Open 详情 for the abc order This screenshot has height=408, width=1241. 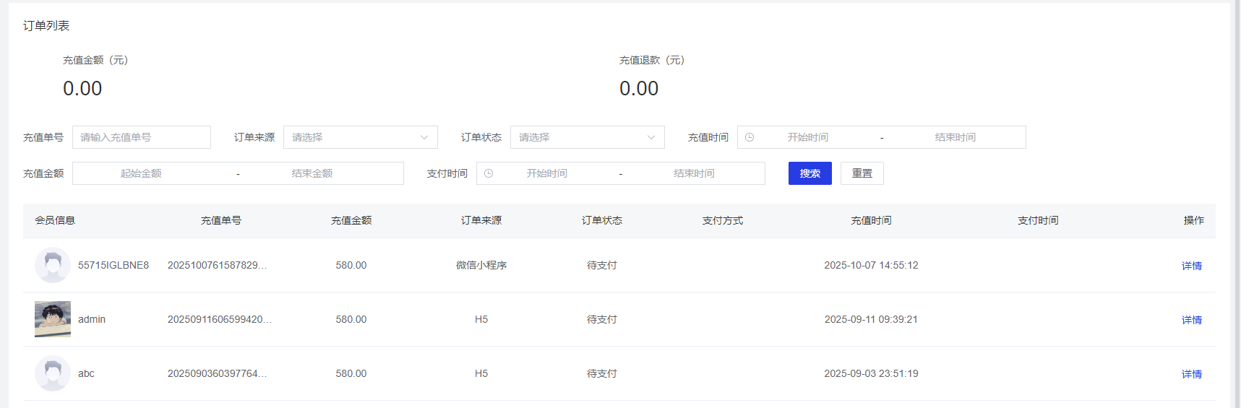[x=1191, y=374]
